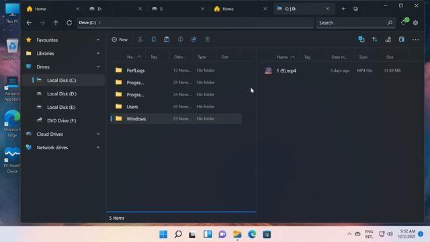Toggle the preview pane icon

[402, 40]
